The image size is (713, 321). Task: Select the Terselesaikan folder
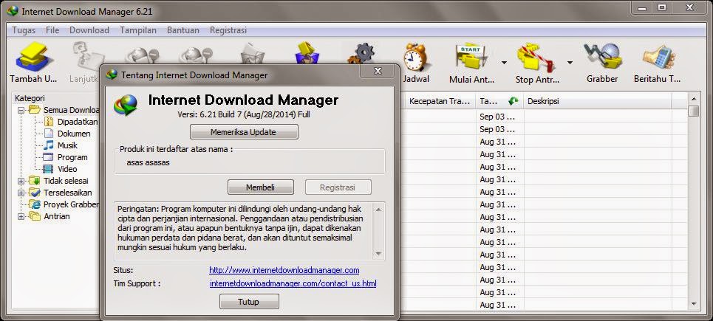[60, 193]
